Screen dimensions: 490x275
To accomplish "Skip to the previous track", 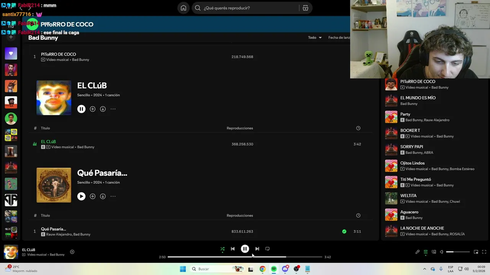I will [233, 249].
